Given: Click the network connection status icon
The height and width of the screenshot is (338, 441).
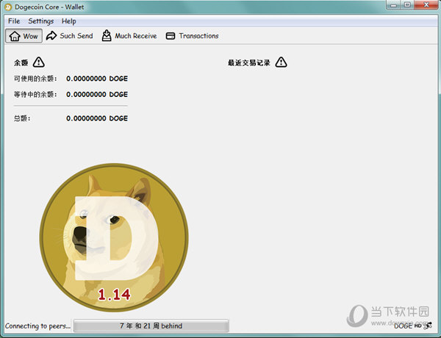Looking at the screenshot, I should point(429,326).
